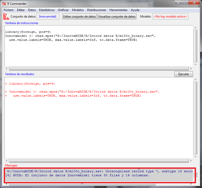Close the R Commander window

(x=194, y=3)
